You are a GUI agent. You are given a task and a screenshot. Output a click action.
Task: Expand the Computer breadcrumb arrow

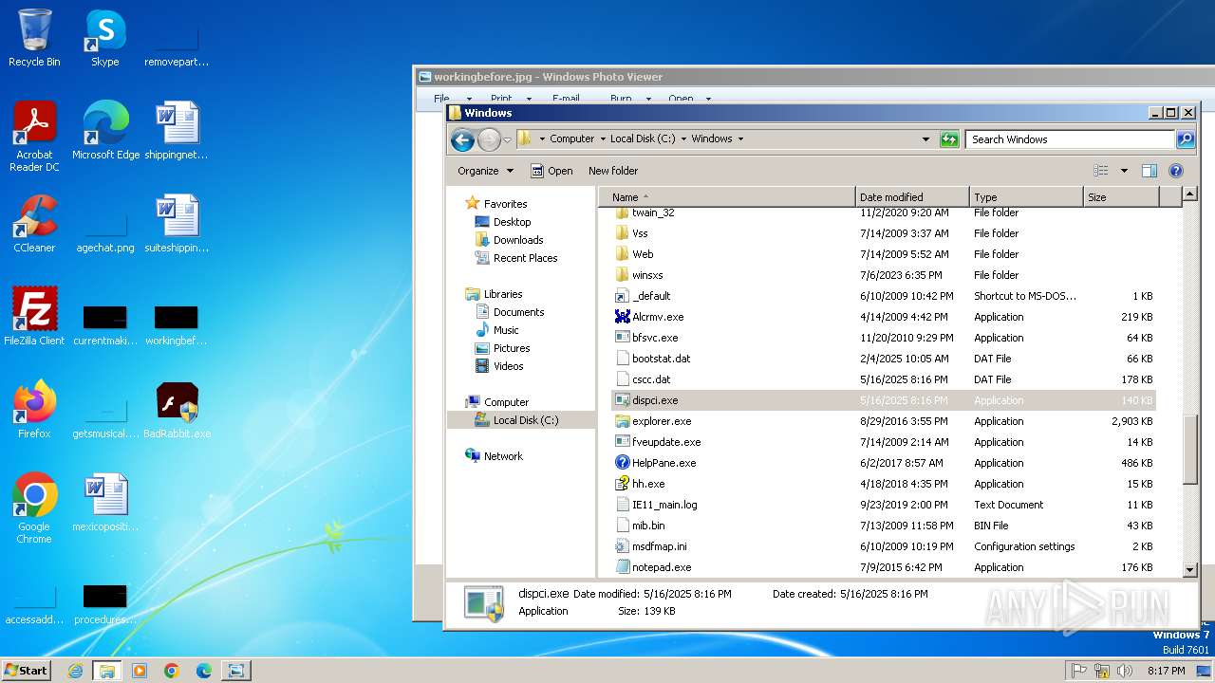pos(602,138)
